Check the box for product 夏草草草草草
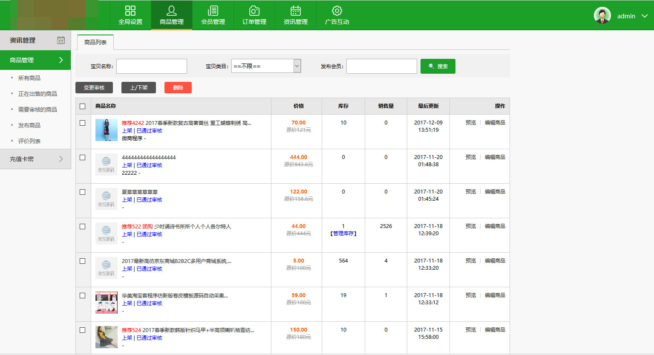The image size is (654, 355). point(83,192)
